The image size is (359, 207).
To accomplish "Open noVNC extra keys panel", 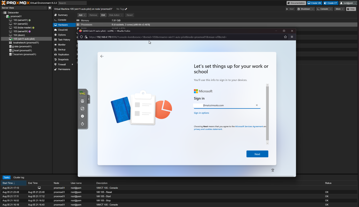I will (82, 101).
